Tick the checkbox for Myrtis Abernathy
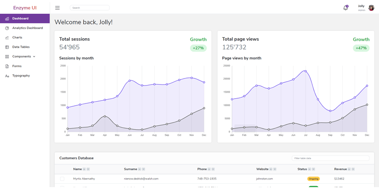 (62, 179)
